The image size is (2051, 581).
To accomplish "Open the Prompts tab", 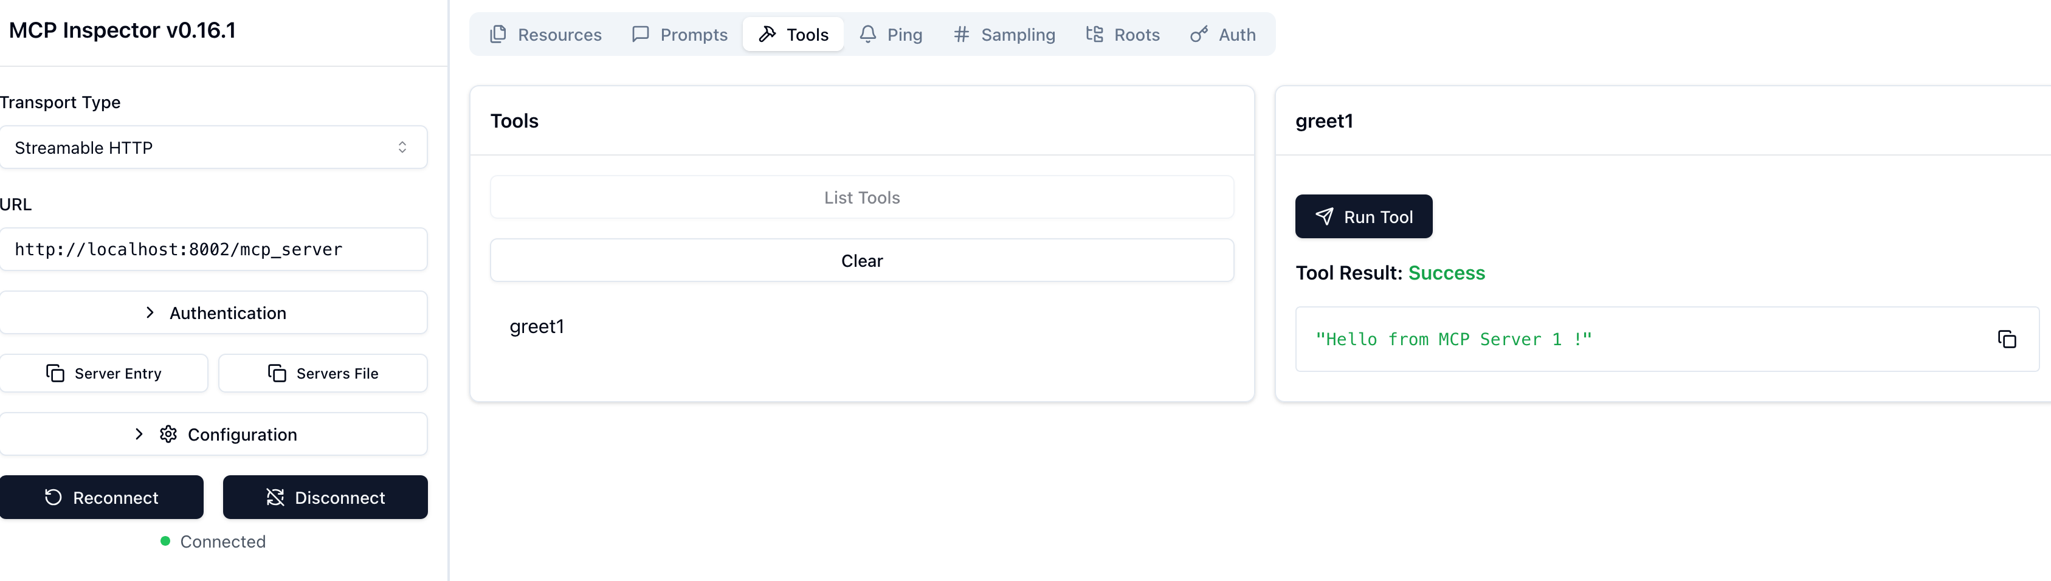I will (x=680, y=34).
